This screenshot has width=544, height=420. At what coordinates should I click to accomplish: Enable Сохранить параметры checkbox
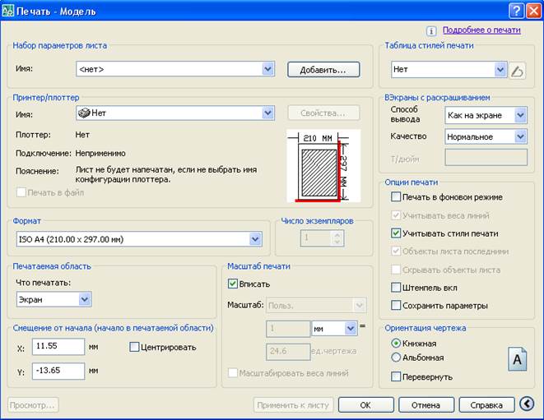[x=396, y=305]
